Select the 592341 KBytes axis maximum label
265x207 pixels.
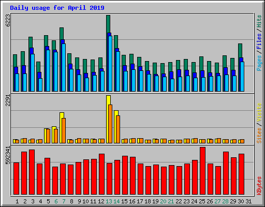tap(8, 155)
